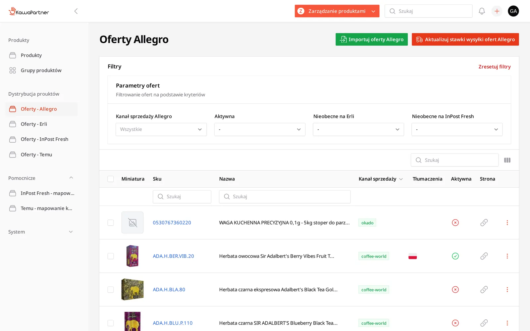Click the red plus add icon
Image resolution: width=530 pixels, height=331 pixels.
497,11
